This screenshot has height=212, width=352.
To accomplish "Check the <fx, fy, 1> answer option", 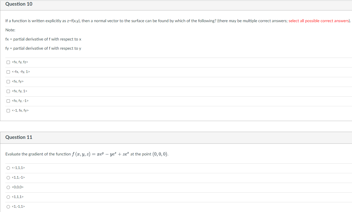I will [8, 91].
